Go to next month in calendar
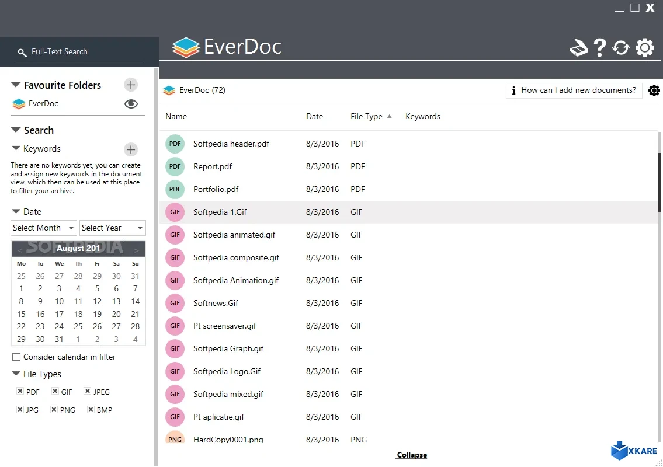The width and height of the screenshot is (663, 467). [x=136, y=250]
